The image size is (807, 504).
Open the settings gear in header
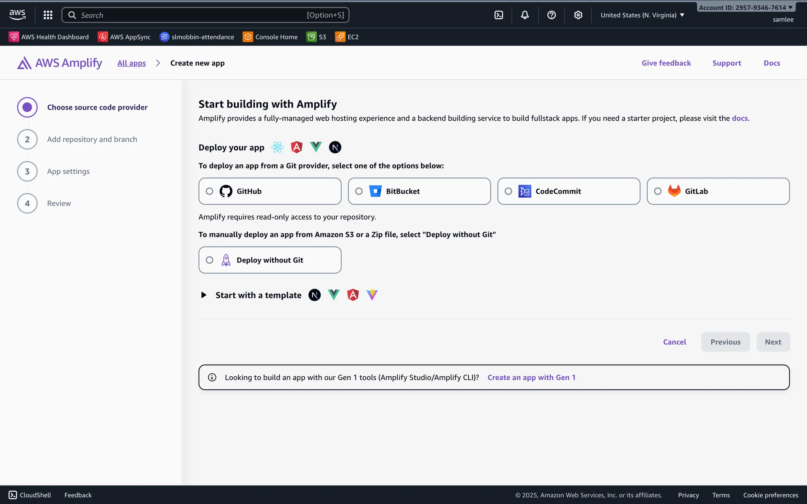point(578,15)
